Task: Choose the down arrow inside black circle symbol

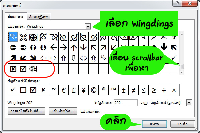Action: (x=43, y=48)
